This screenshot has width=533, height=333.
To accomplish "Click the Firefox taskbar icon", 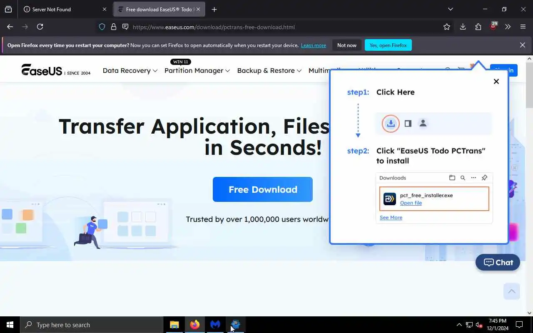I will (195, 325).
